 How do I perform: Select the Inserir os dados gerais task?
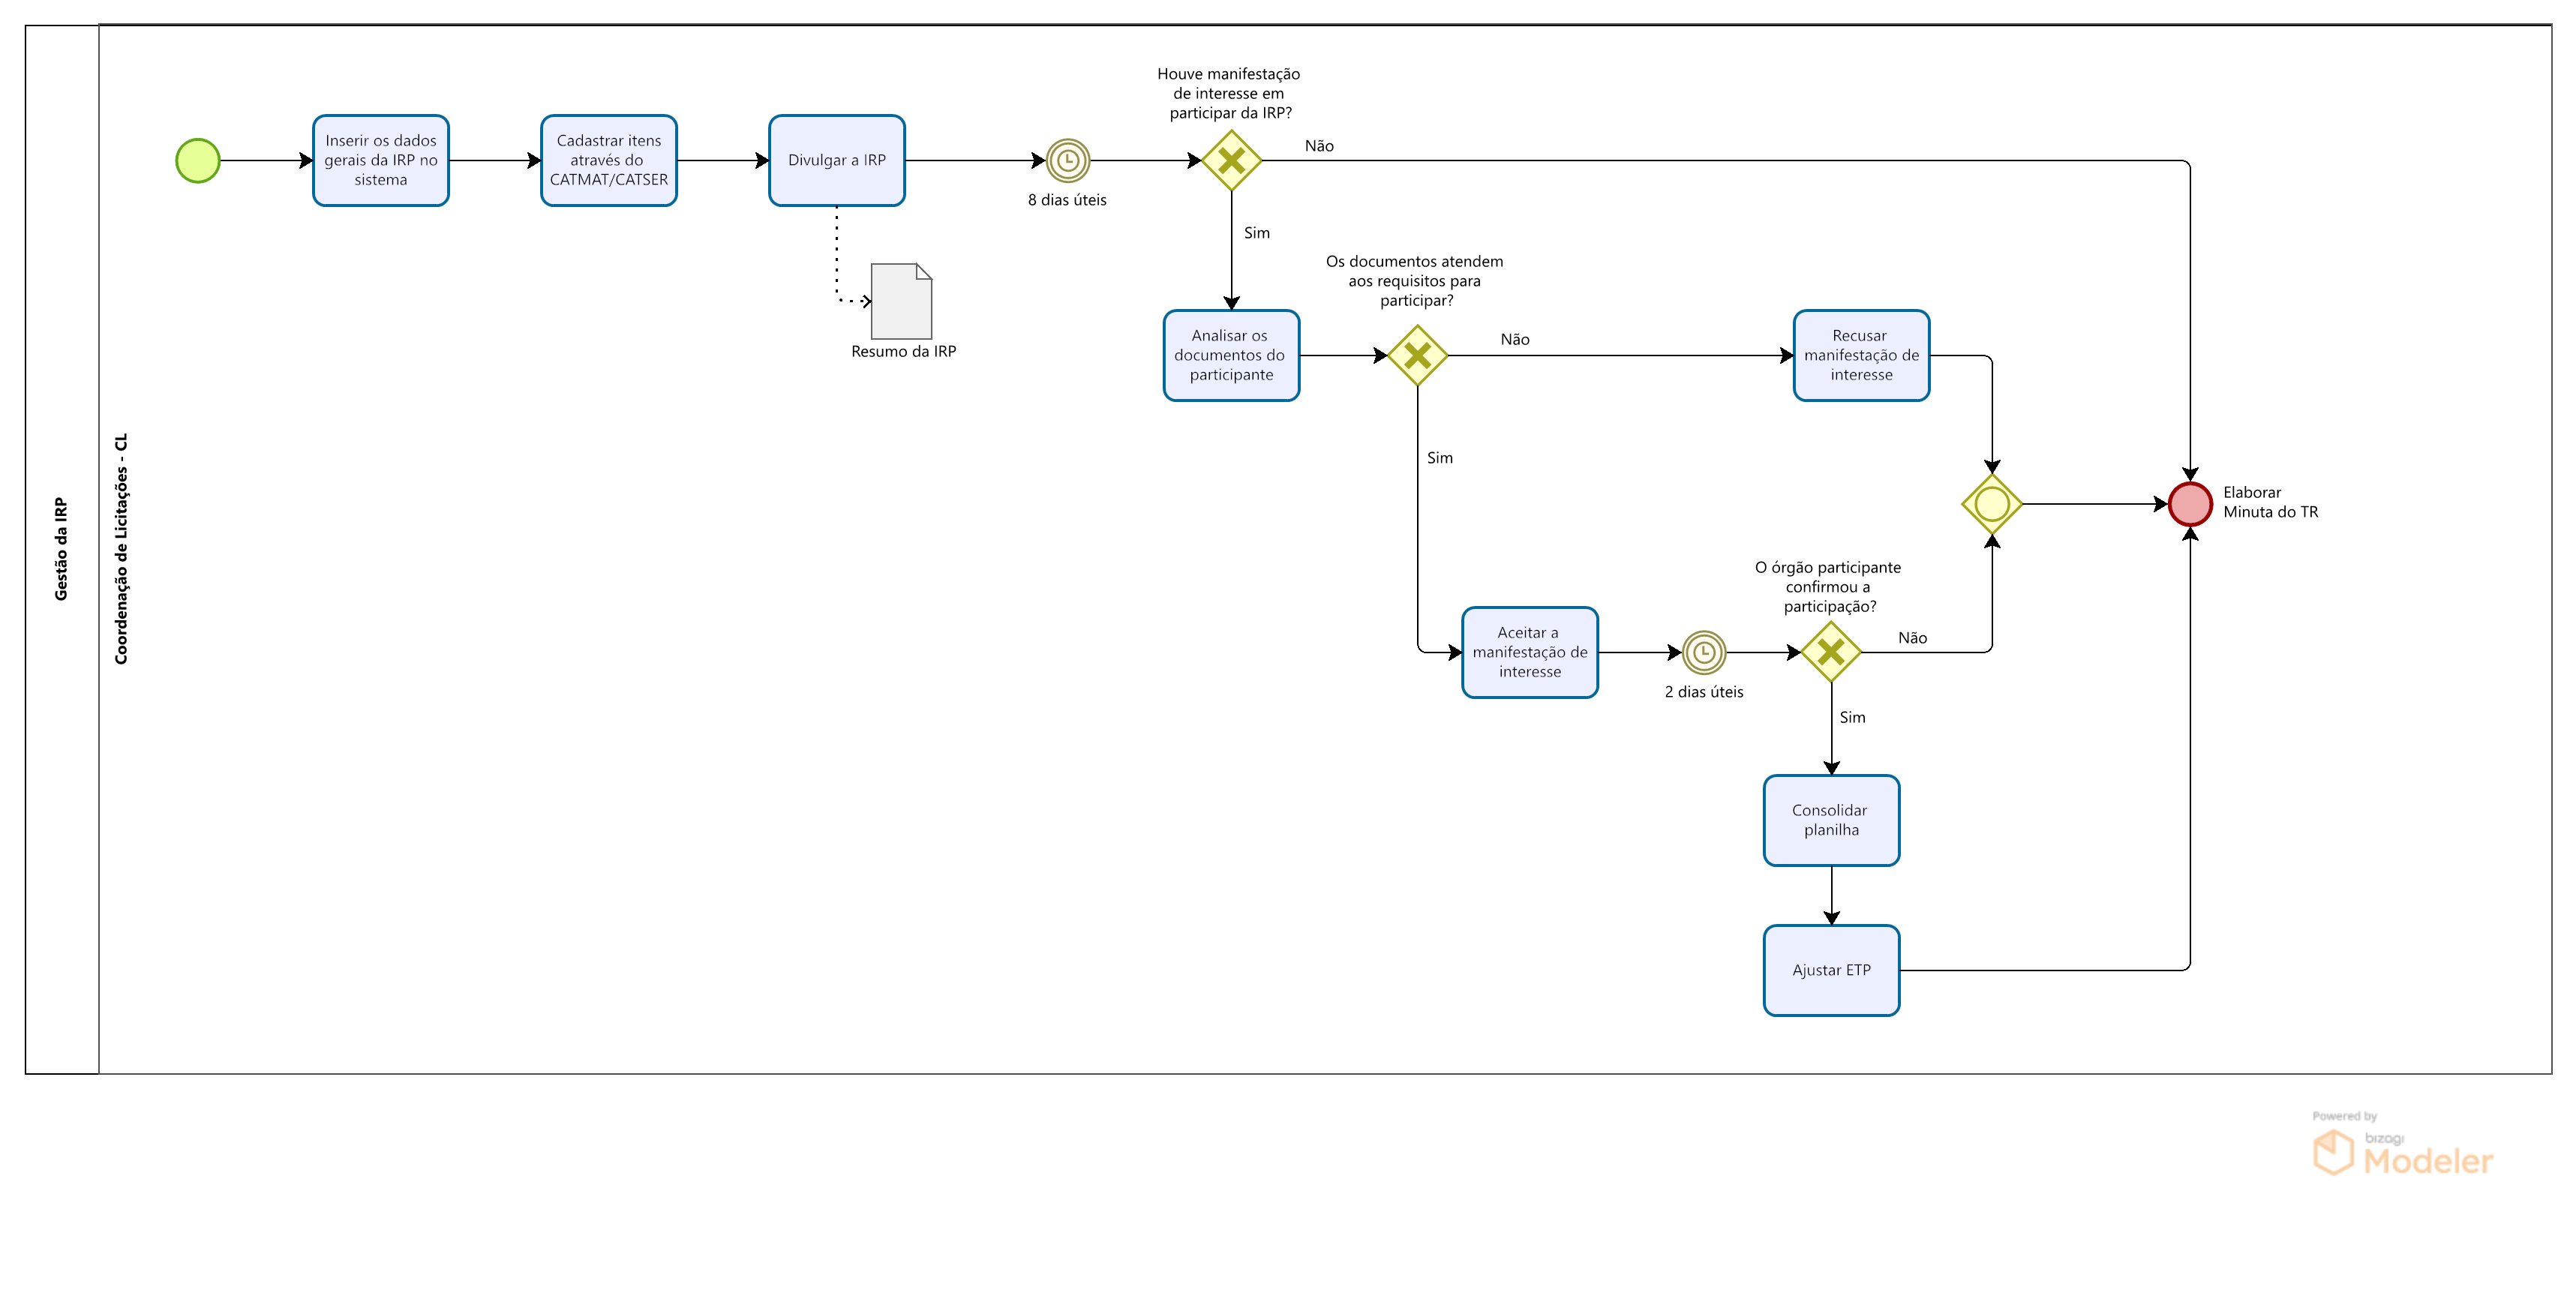click(381, 161)
